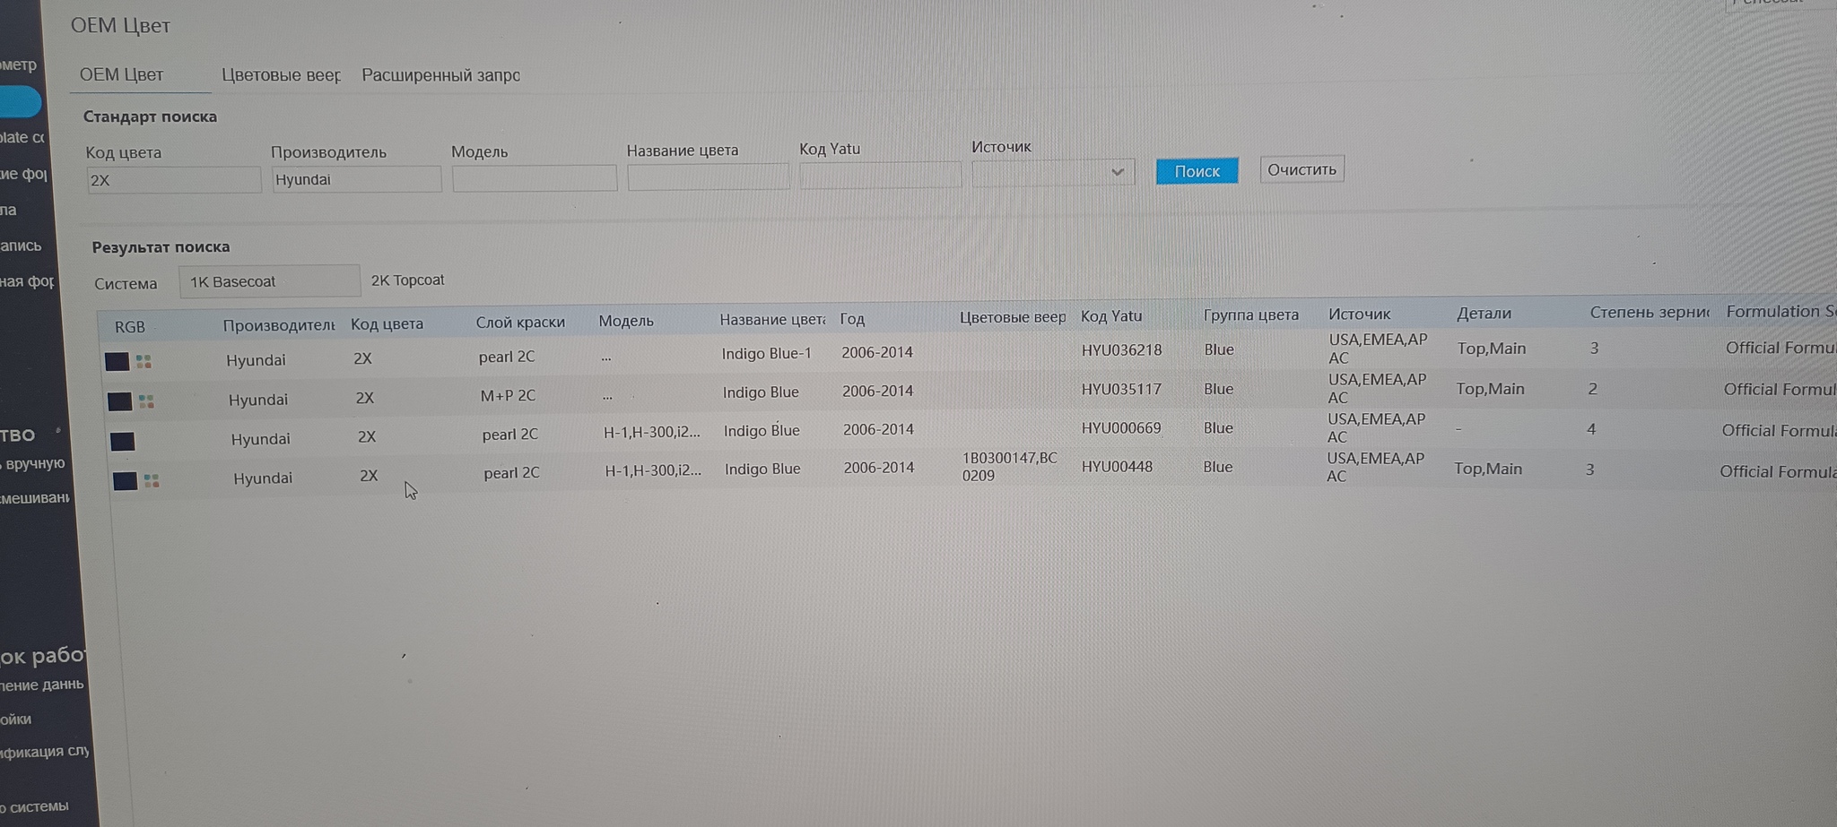
Task: Select 2K Topcoat system tab
Action: 407,280
